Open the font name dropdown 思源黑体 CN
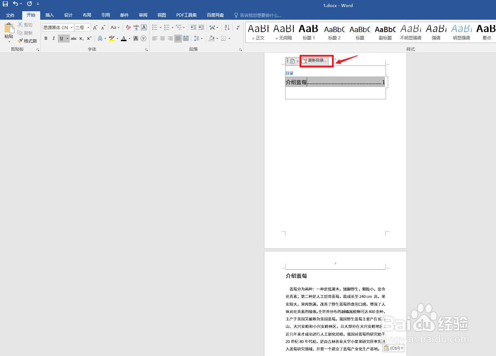This screenshot has width=496, height=356. (72, 27)
